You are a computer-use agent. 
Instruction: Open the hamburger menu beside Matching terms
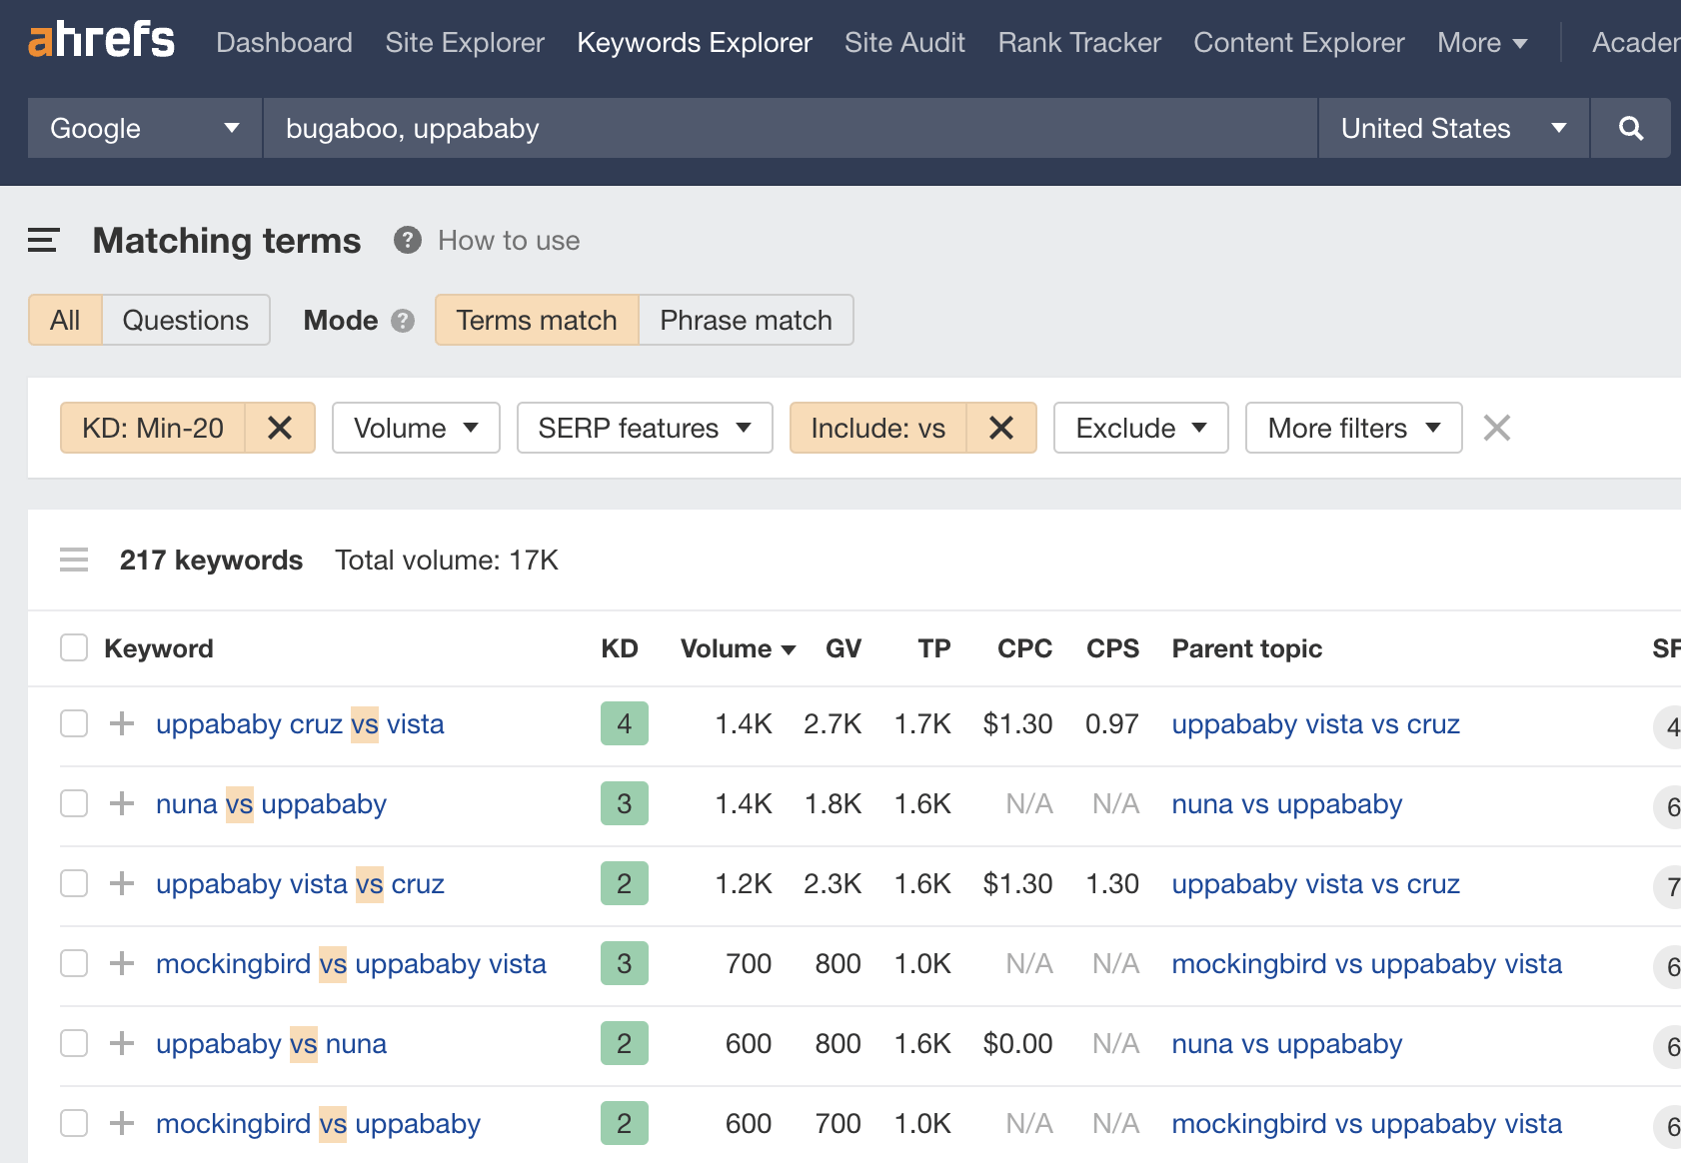coord(43,240)
